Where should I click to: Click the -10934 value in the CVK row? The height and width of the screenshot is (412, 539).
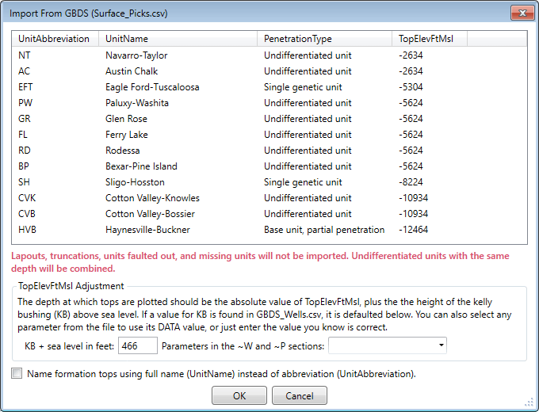click(414, 197)
